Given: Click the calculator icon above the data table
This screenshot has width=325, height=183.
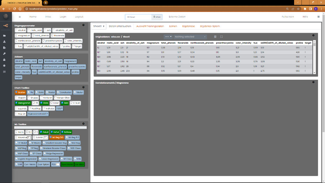Looking at the screenshot, I should click(x=215, y=36).
